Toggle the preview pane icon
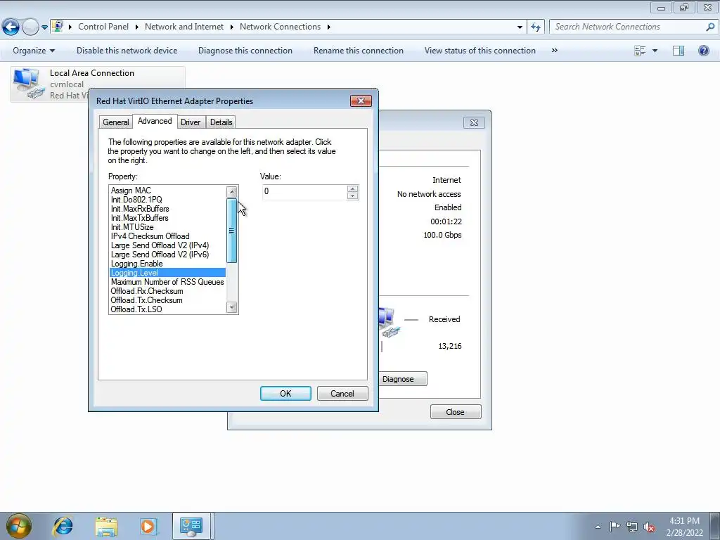720x540 pixels. 679,51
